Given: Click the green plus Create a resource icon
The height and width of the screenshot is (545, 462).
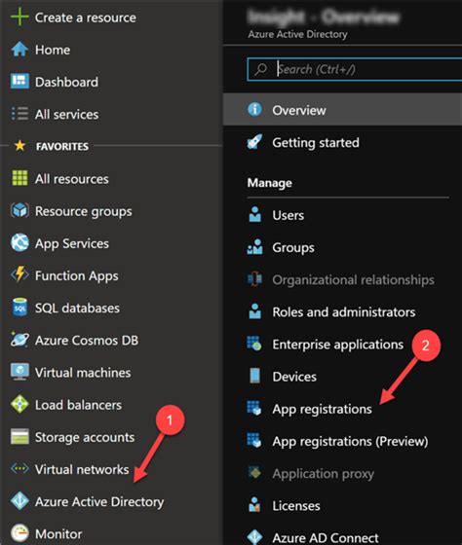Looking at the screenshot, I should (x=19, y=17).
